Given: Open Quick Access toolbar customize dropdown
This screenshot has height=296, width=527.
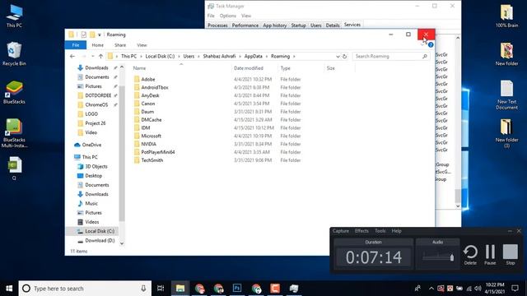Looking at the screenshot, I should [x=100, y=35].
